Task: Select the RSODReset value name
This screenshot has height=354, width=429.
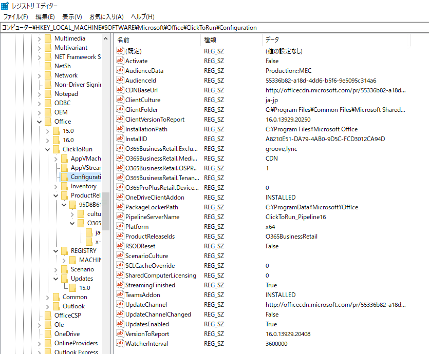Action: (x=140, y=246)
